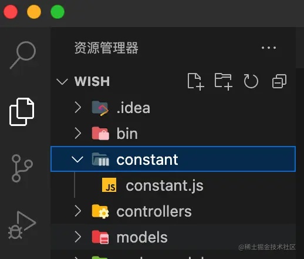The height and width of the screenshot is (259, 304).
Task: Expand the bin folder chevron
Action: click(x=78, y=134)
